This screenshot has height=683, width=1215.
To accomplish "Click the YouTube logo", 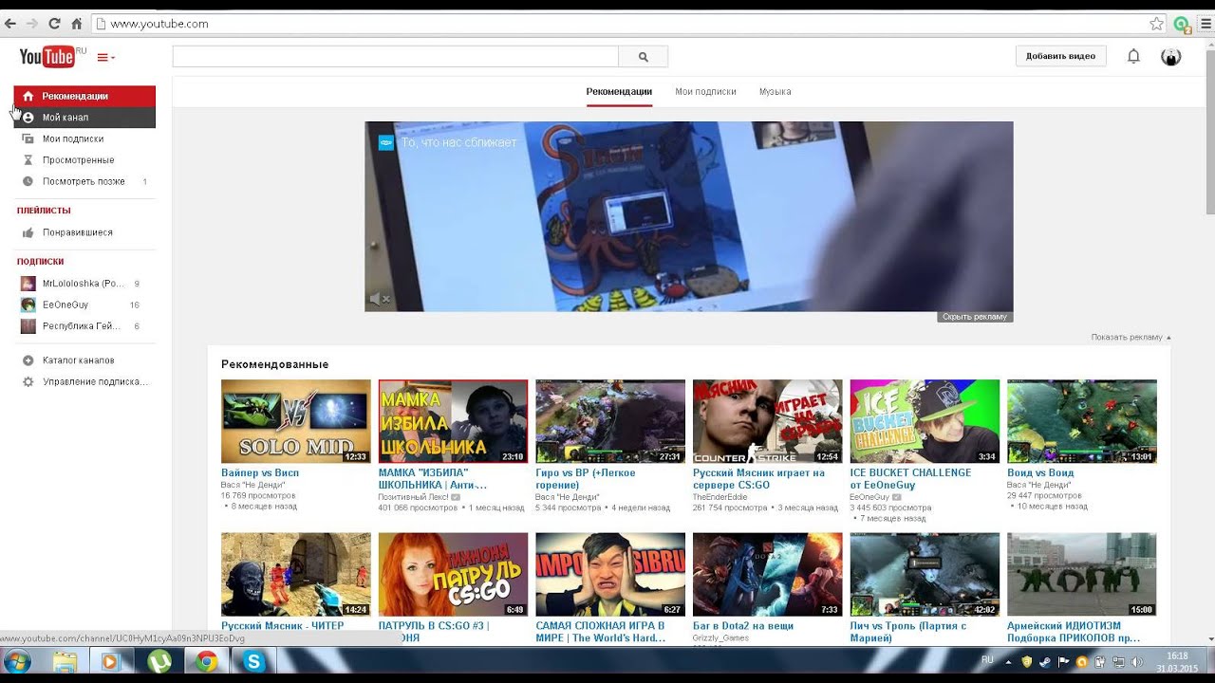I will (47, 57).
